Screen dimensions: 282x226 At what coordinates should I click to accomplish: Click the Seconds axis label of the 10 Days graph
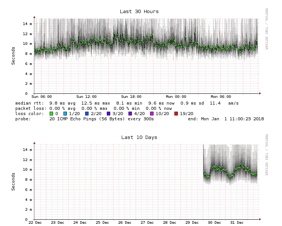(13, 182)
